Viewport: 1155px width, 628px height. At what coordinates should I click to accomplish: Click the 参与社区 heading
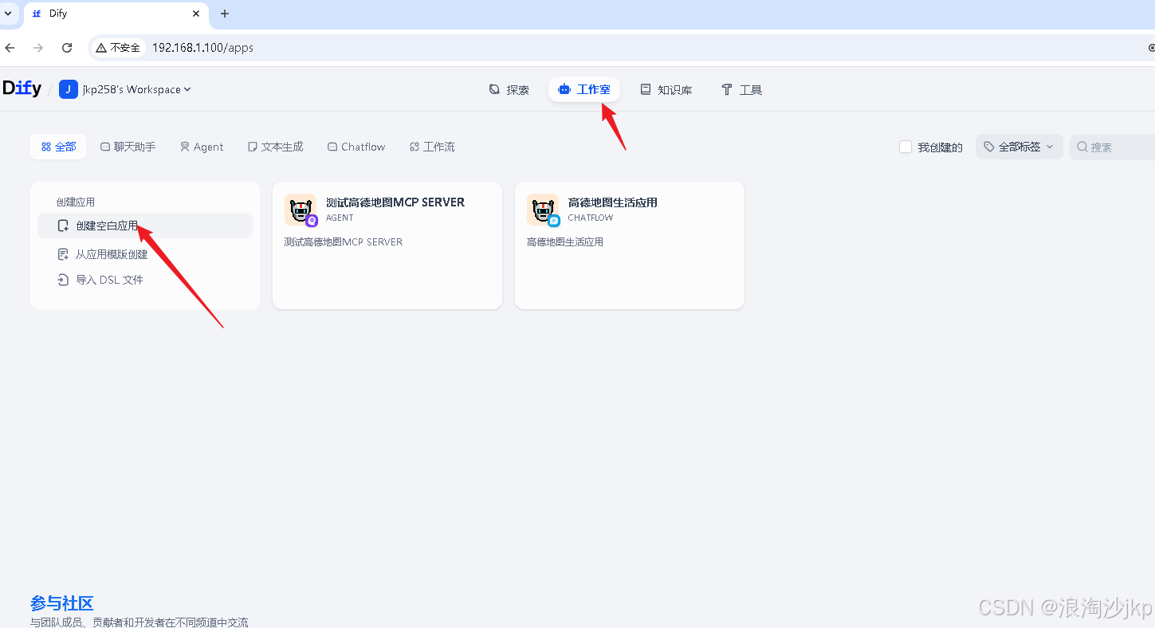tap(62, 603)
